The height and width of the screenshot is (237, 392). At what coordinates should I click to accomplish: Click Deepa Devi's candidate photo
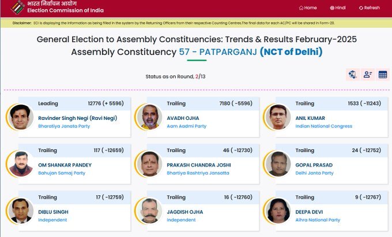pos(278,210)
